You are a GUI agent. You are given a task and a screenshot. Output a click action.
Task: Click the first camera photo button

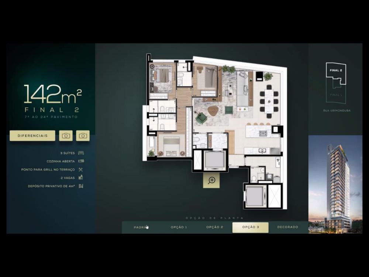[x=66, y=136]
